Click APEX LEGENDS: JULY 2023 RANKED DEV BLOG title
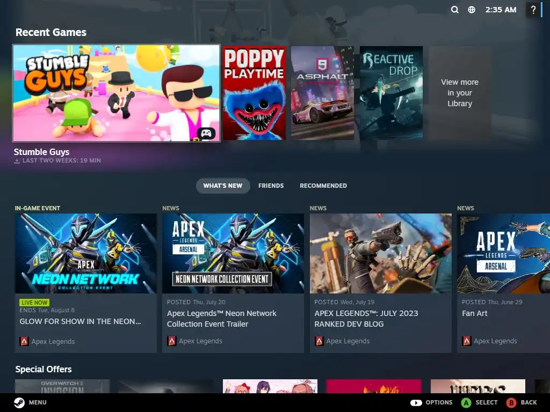550x412 pixels. click(x=366, y=319)
